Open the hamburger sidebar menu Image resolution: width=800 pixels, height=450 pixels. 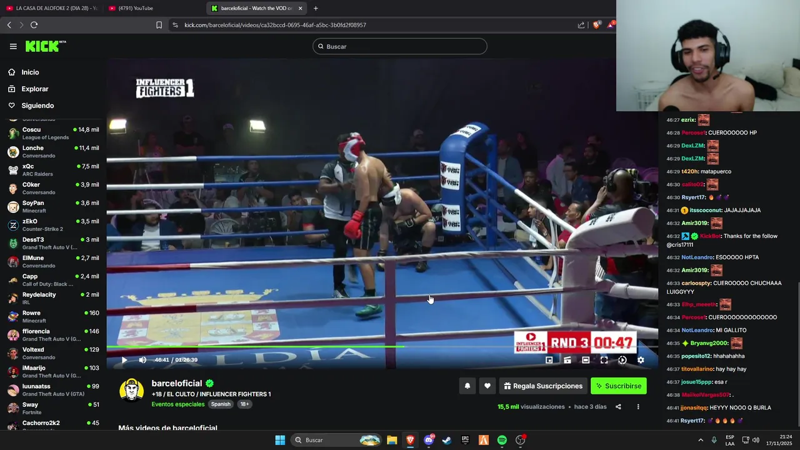(13, 46)
